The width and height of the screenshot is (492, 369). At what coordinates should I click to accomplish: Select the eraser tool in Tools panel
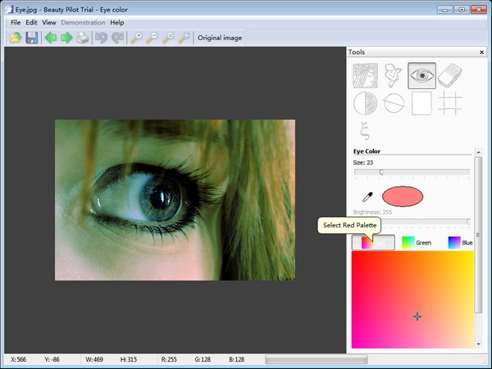point(450,76)
